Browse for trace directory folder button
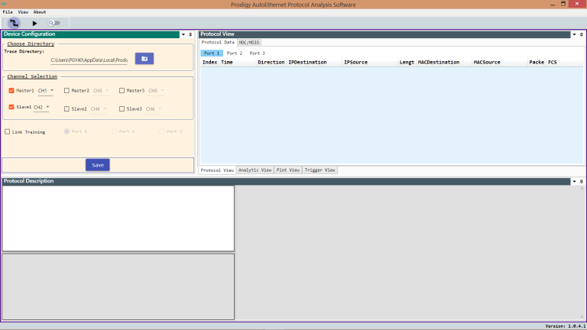Screen dimensions: 587x330 tap(144, 59)
